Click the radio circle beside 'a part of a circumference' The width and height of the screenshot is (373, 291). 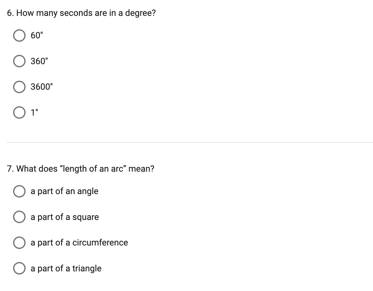[x=19, y=243]
